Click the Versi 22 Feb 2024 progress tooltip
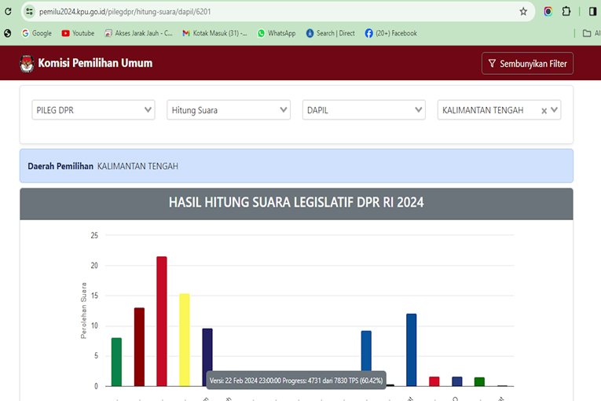This screenshot has height=401, width=601. [296, 381]
